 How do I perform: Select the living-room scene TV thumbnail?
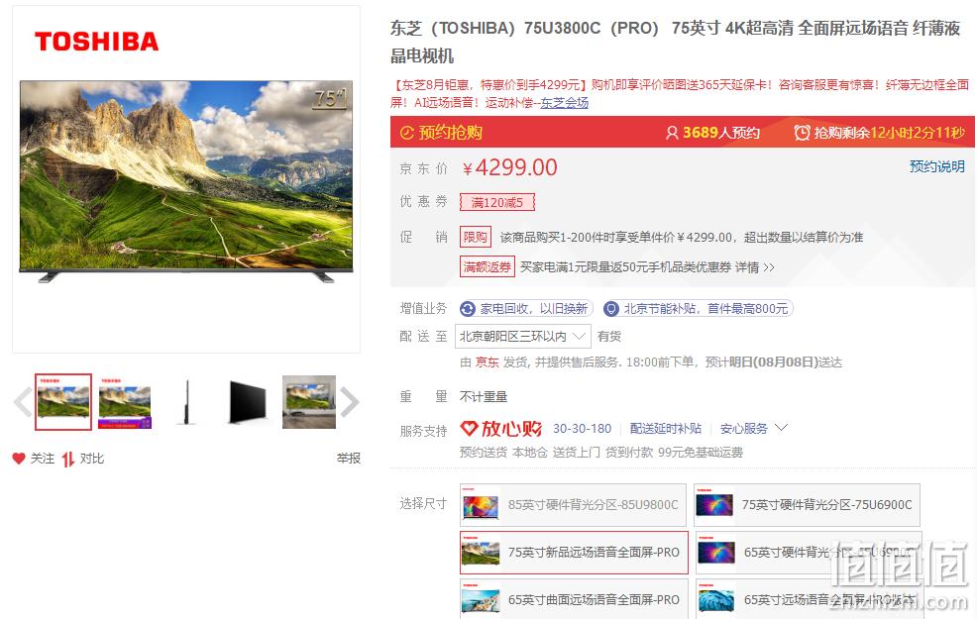309,402
